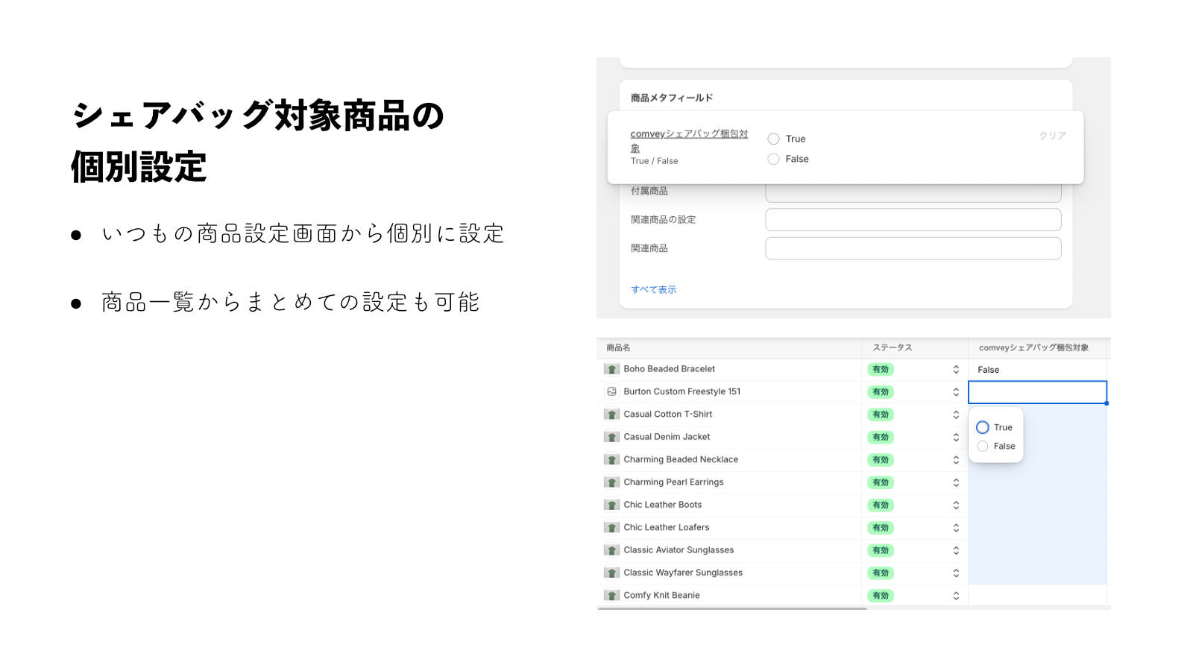This screenshot has height=671, width=1193.
Task: Click the クリア button in metafield popup
Action: 1052,136
